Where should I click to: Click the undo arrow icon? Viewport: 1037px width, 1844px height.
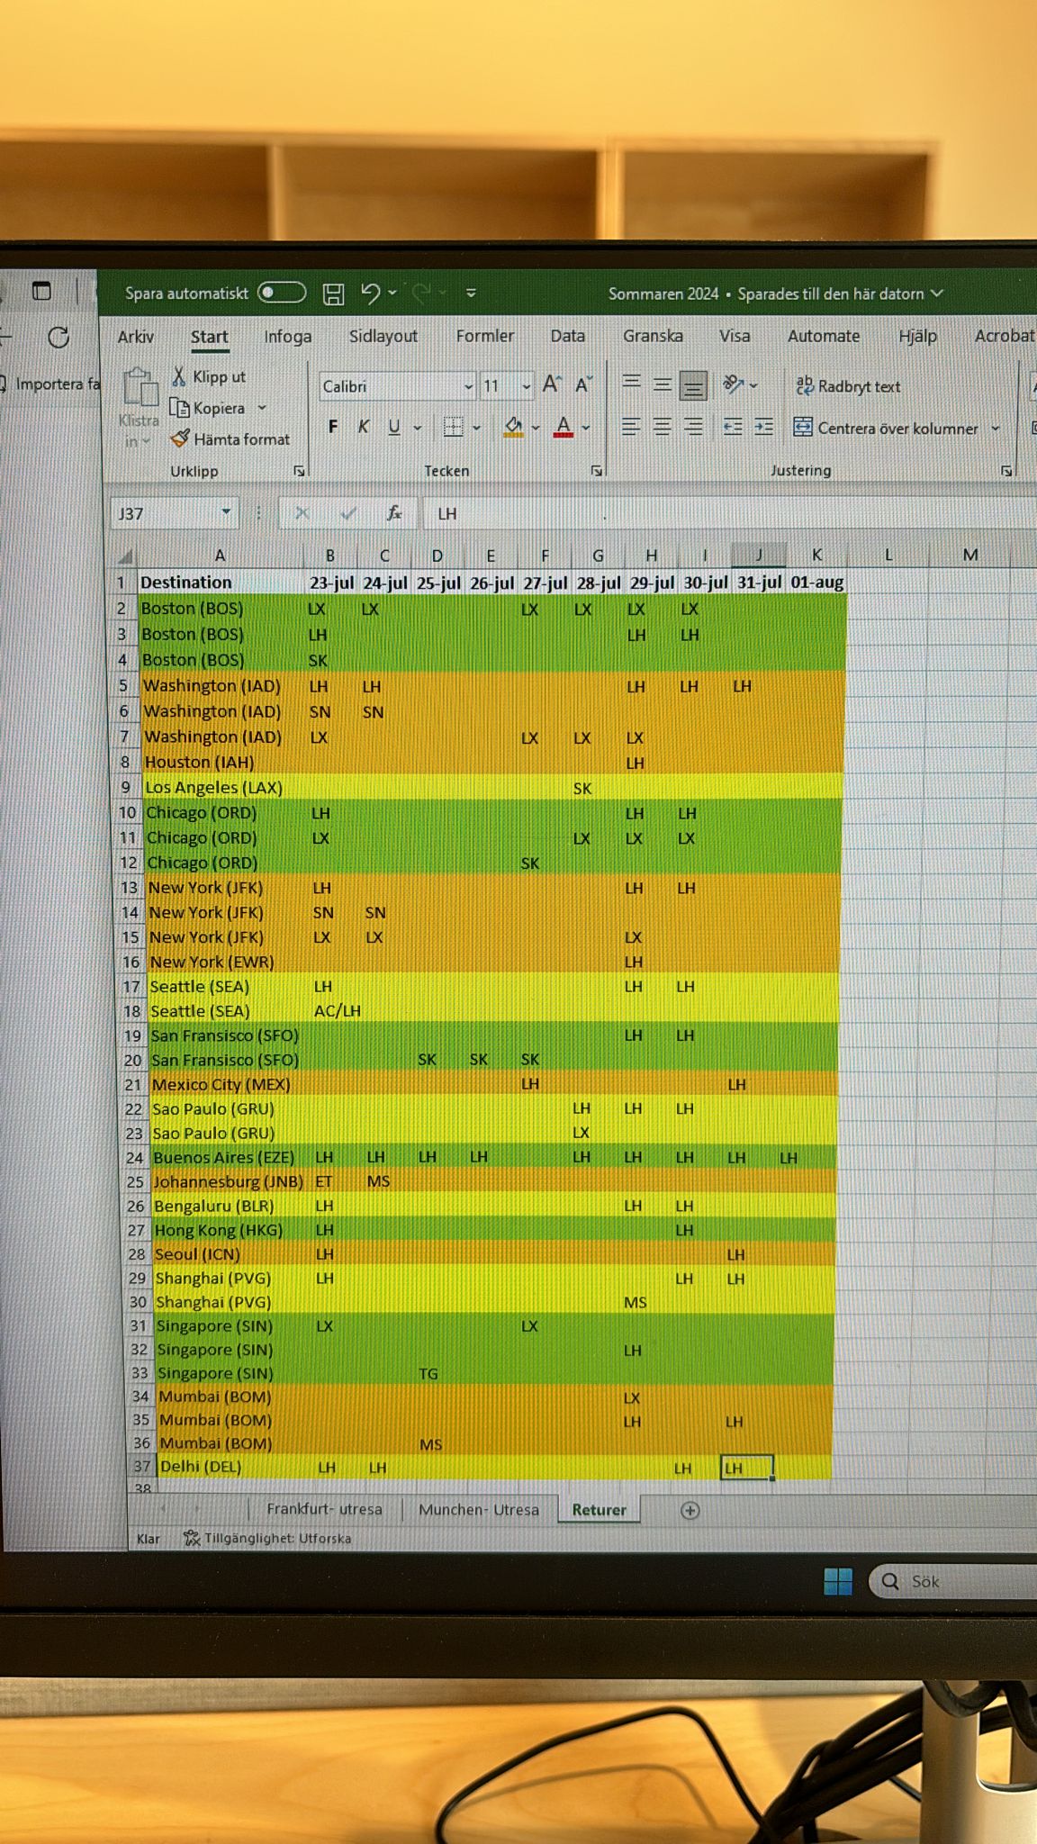click(370, 293)
